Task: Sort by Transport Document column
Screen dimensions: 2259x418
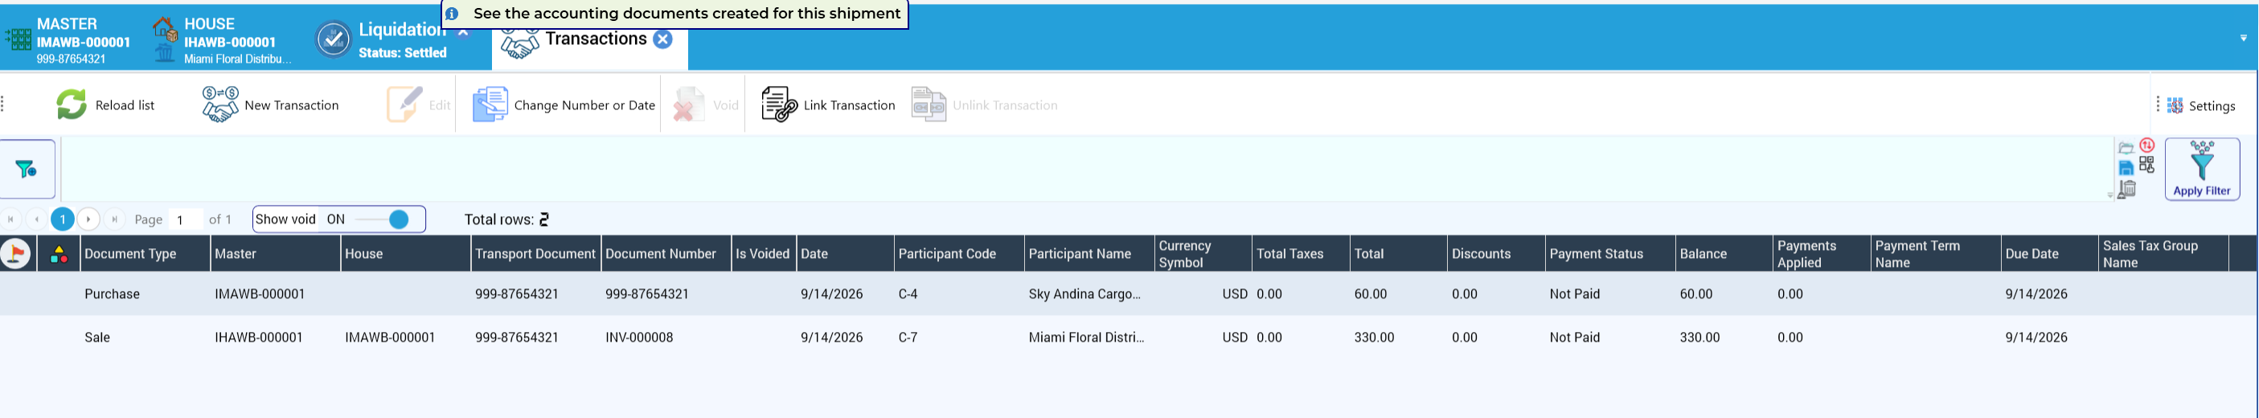Action: [x=536, y=254]
